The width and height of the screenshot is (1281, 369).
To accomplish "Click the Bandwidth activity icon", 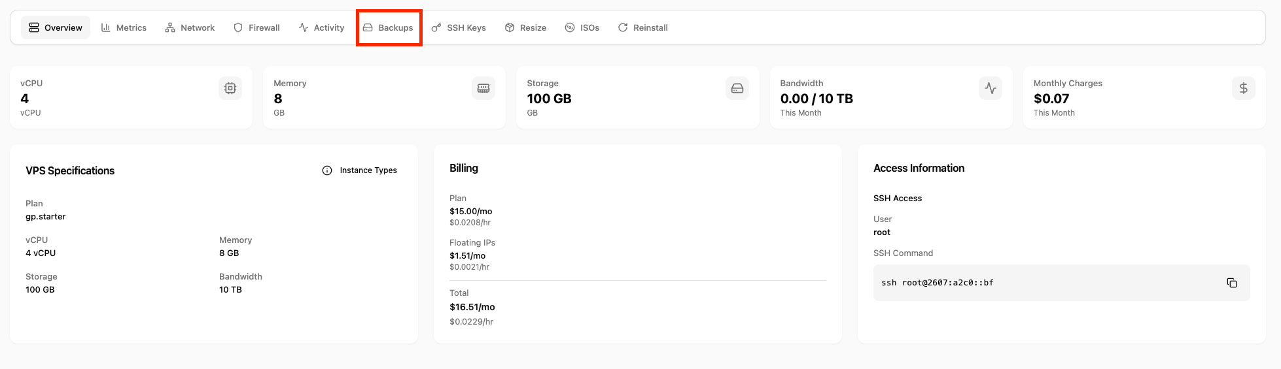I will click(x=990, y=88).
